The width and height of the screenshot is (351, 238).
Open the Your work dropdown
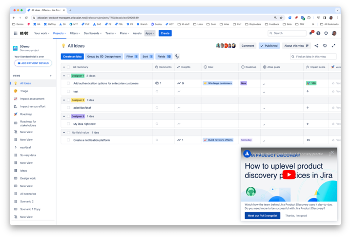(x=41, y=33)
